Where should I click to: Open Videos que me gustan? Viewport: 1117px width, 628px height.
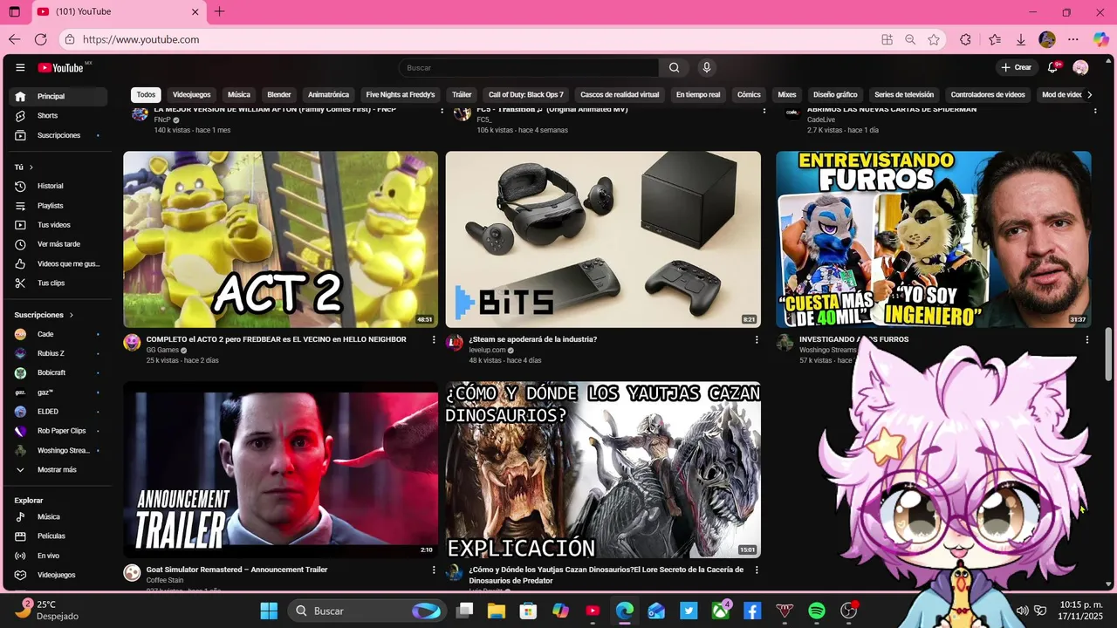click(58, 263)
